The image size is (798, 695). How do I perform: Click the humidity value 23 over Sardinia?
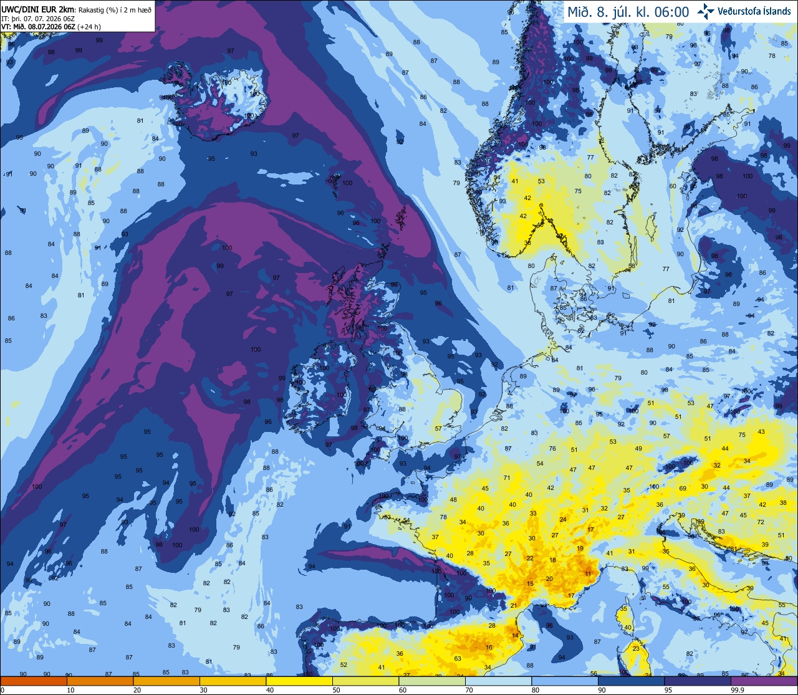coord(635,648)
